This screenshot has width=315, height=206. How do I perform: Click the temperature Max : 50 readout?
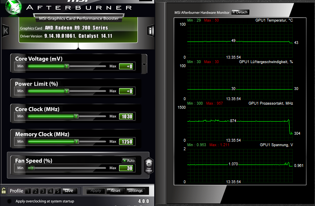[x=211, y=20]
